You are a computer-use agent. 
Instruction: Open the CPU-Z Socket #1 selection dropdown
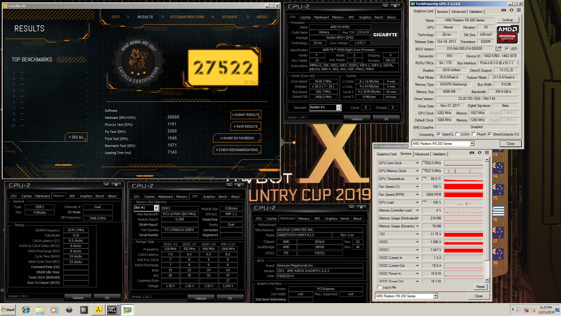click(338, 108)
